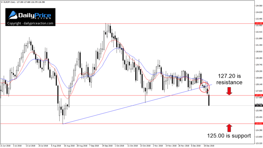Click the 127.234 red price tag
The height and width of the screenshot is (148, 263).
pos(258,95)
